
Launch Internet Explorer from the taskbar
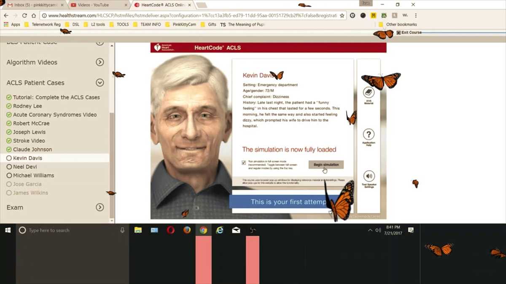[220, 230]
